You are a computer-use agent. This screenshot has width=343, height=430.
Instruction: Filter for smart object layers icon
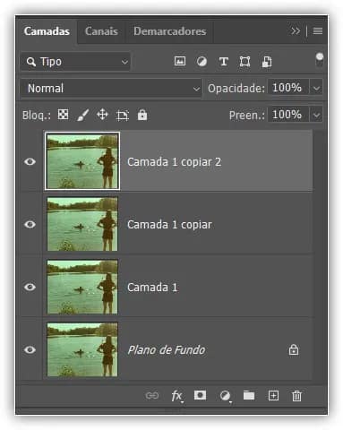coord(267,62)
